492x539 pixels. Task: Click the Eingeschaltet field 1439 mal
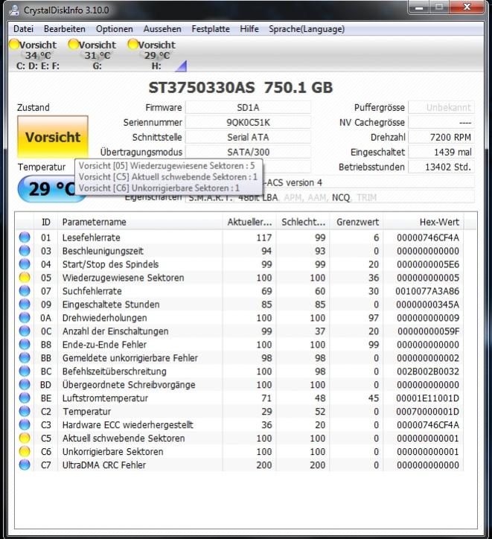[x=441, y=152]
